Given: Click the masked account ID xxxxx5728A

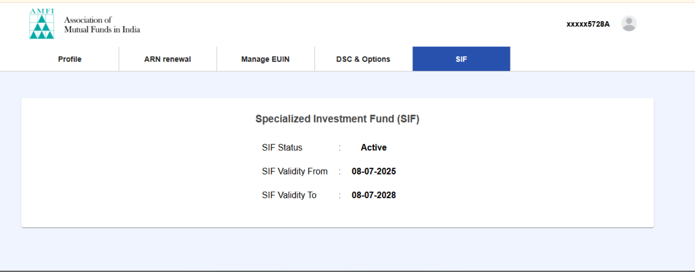Looking at the screenshot, I should click(588, 24).
